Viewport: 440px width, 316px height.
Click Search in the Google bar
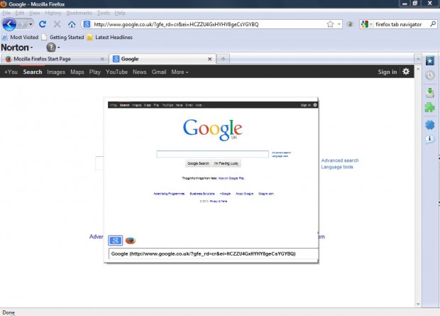tap(33, 72)
